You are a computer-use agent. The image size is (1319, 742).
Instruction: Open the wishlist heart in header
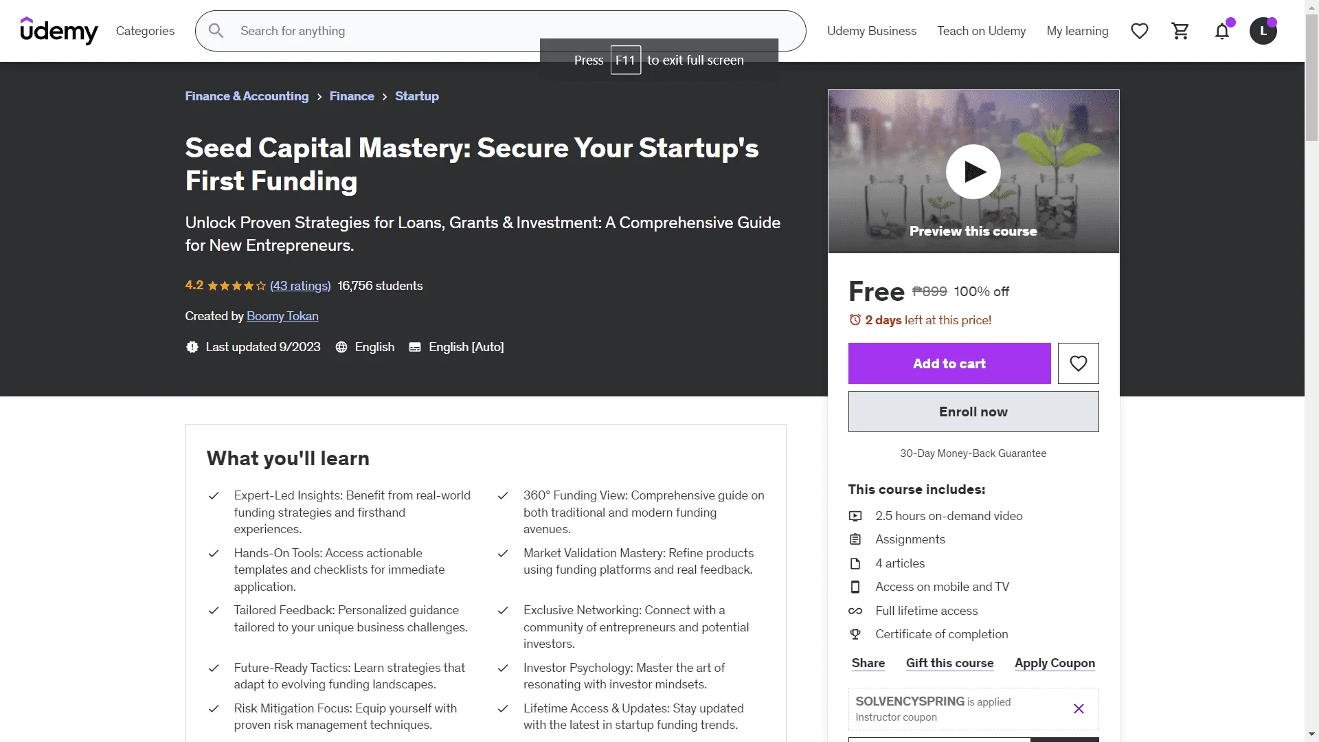(x=1140, y=31)
